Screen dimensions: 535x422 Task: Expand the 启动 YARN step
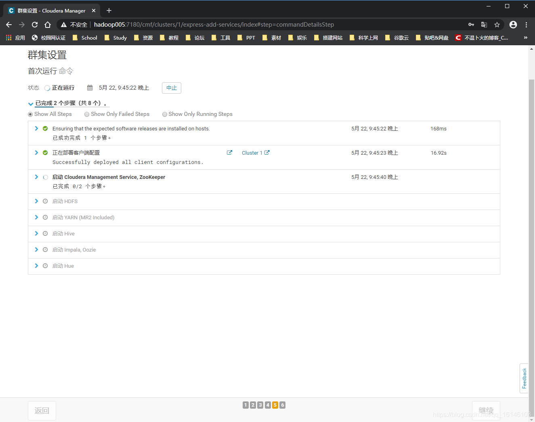(36, 217)
